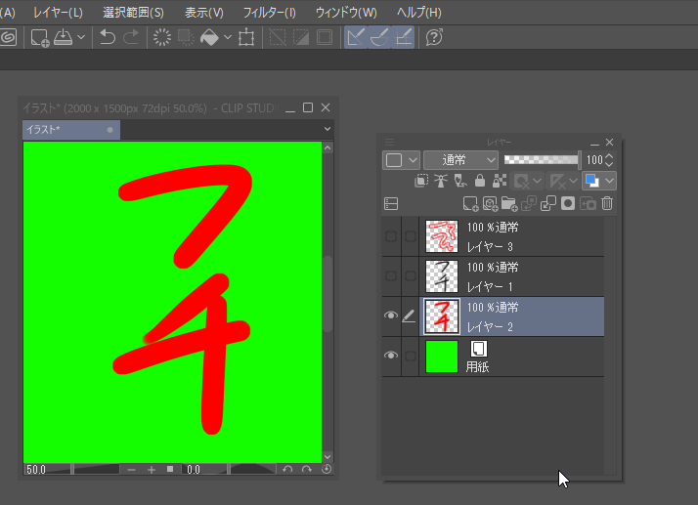Show hidden layer レイヤー 3

(x=391, y=236)
